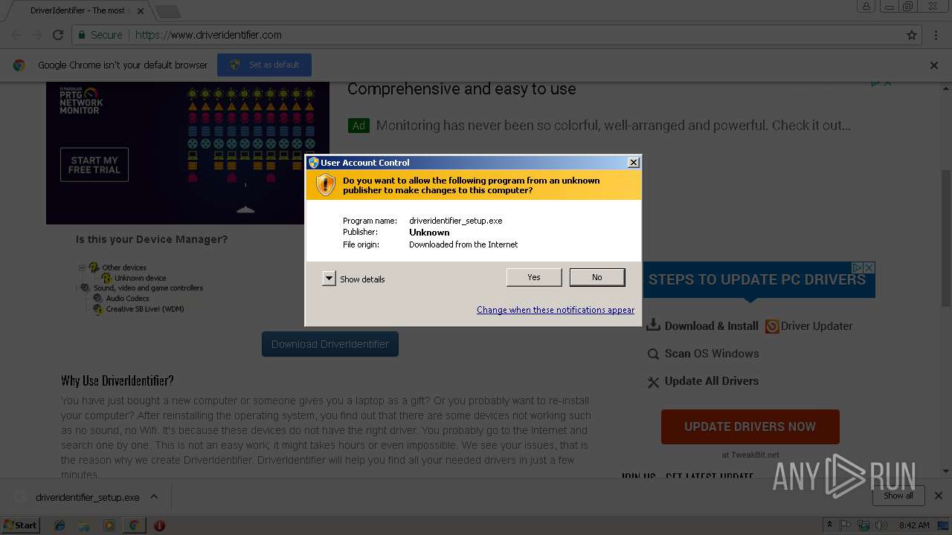Select Audio Codecs tree entry

coord(127,299)
